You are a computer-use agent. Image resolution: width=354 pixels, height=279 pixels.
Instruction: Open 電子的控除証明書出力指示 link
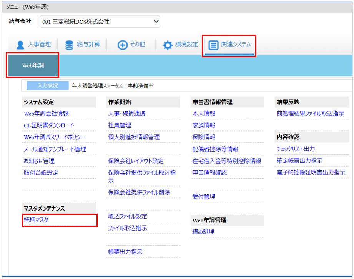pyautogui.click(x=311, y=172)
